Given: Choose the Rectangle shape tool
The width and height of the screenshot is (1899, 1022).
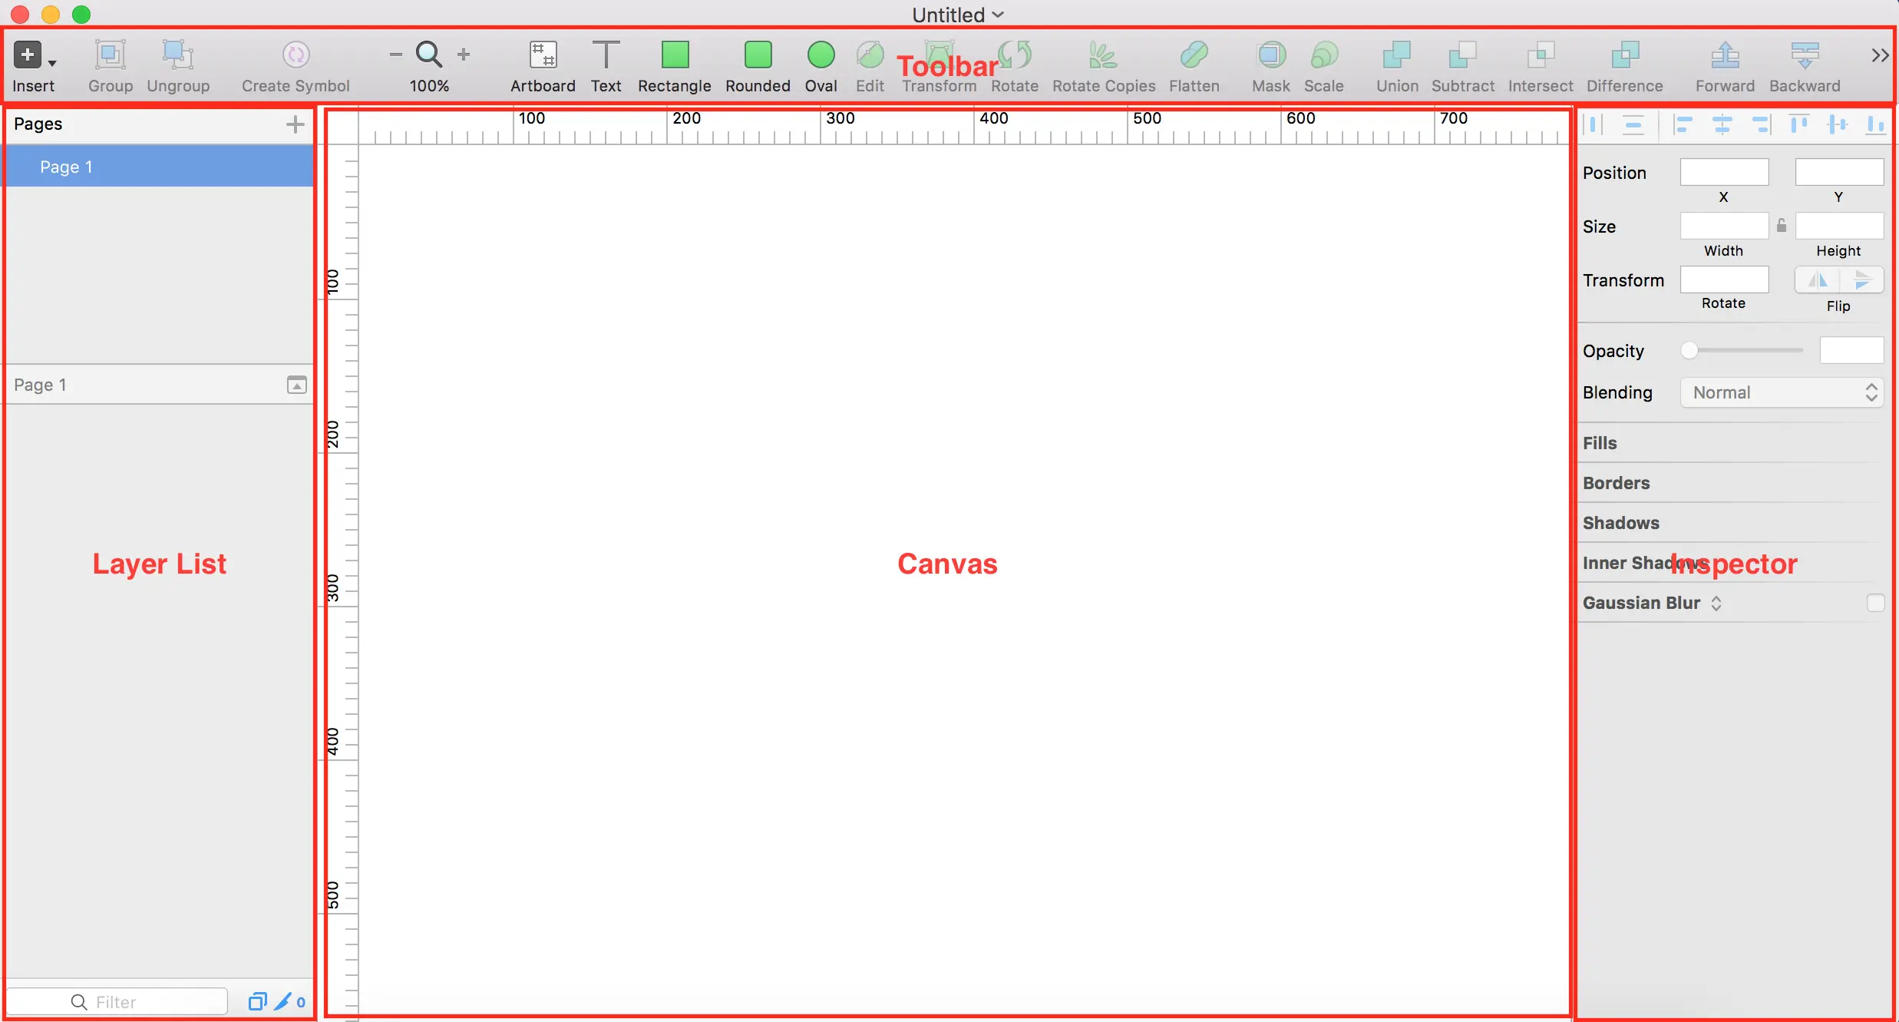Looking at the screenshot, I should point(675,56).
